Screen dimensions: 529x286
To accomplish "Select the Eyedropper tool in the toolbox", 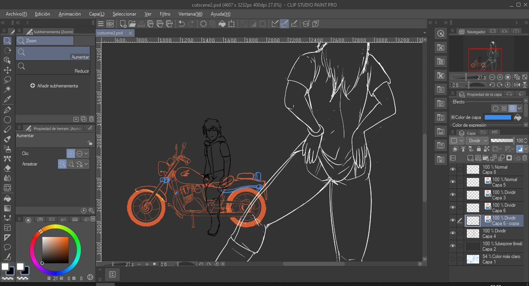I will (x=7, y=99).
